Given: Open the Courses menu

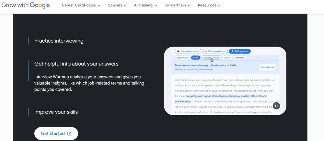Looking at the screenshot, I should 117,5.
